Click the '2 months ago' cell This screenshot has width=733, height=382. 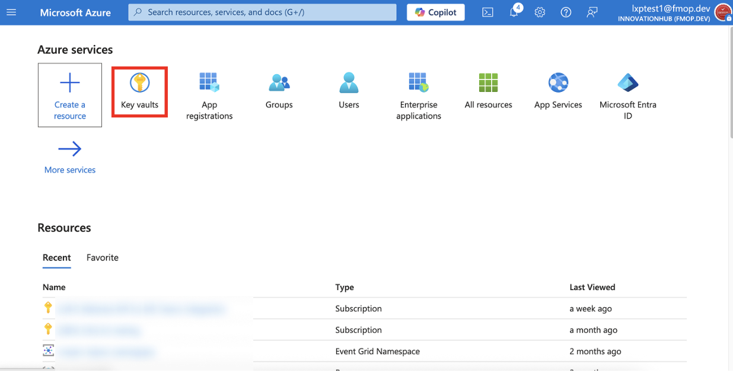(x=595, y=351)
